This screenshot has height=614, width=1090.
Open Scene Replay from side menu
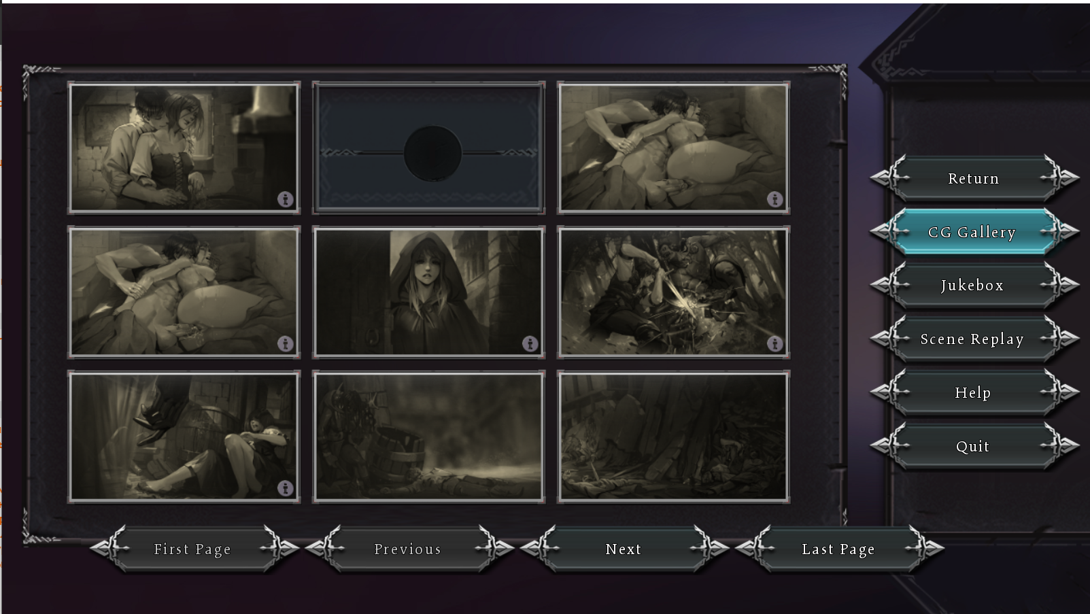(x=974, y=339)
